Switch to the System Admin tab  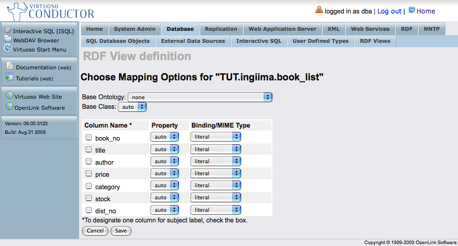135,29
